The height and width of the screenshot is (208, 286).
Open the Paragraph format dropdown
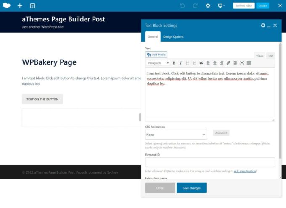[x=158, y=63]
